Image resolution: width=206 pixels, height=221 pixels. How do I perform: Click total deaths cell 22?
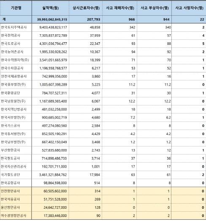(x=202, y=19)
